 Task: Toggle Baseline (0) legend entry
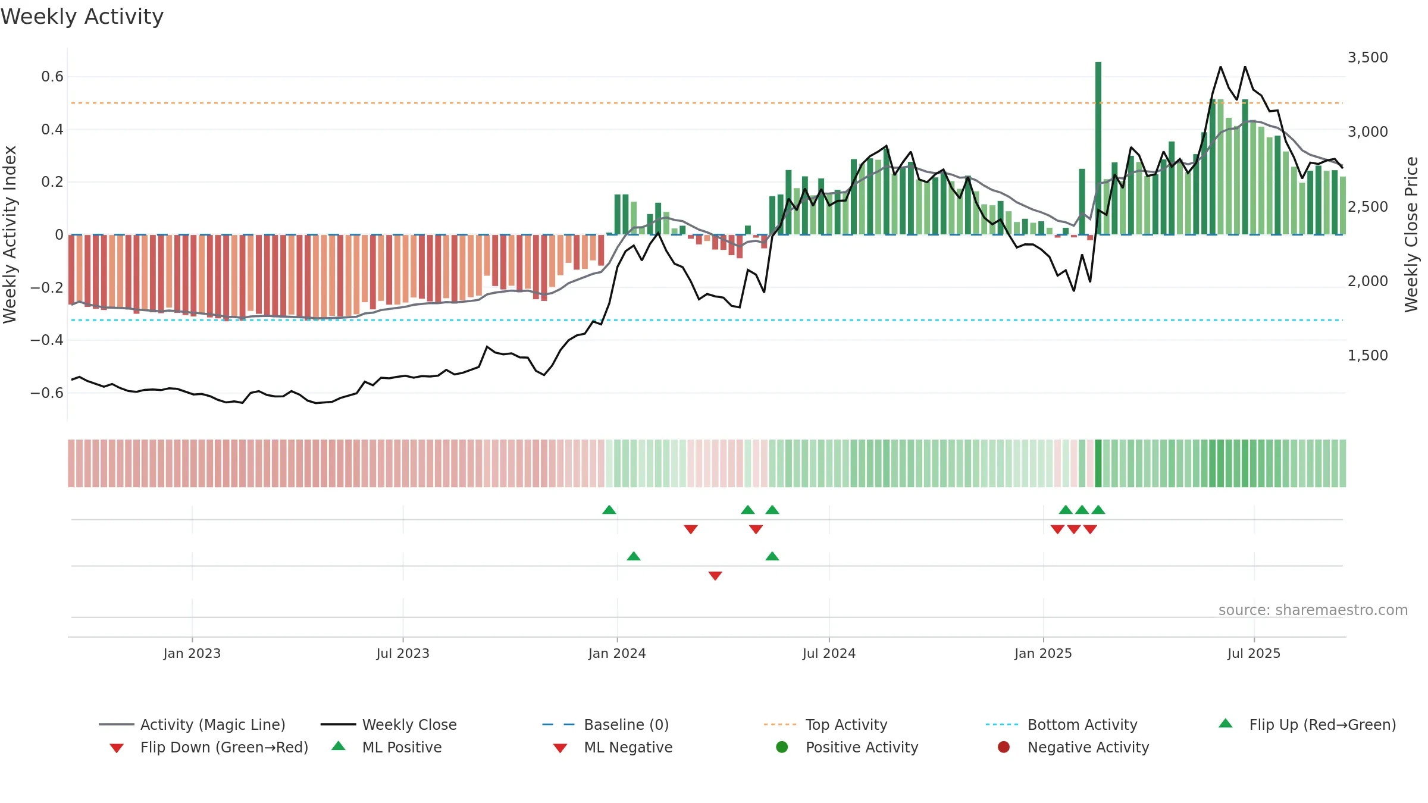pyautogui.click(x=606, y=724)
